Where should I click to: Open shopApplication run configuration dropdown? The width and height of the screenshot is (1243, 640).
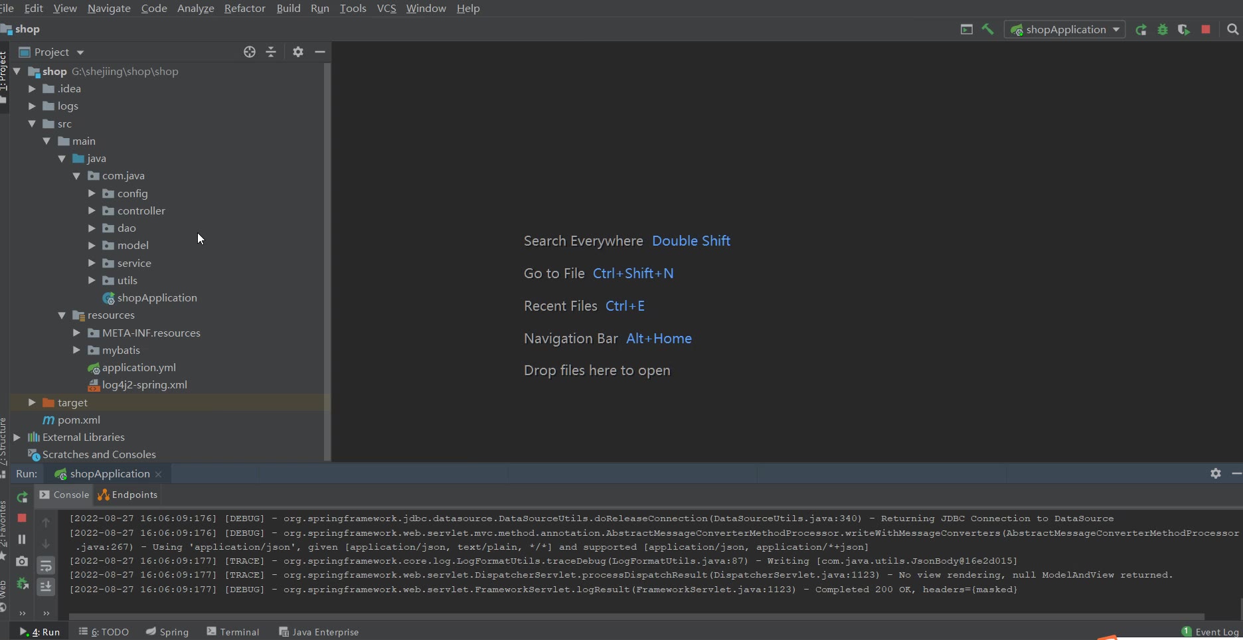(x=1065, y=29)
